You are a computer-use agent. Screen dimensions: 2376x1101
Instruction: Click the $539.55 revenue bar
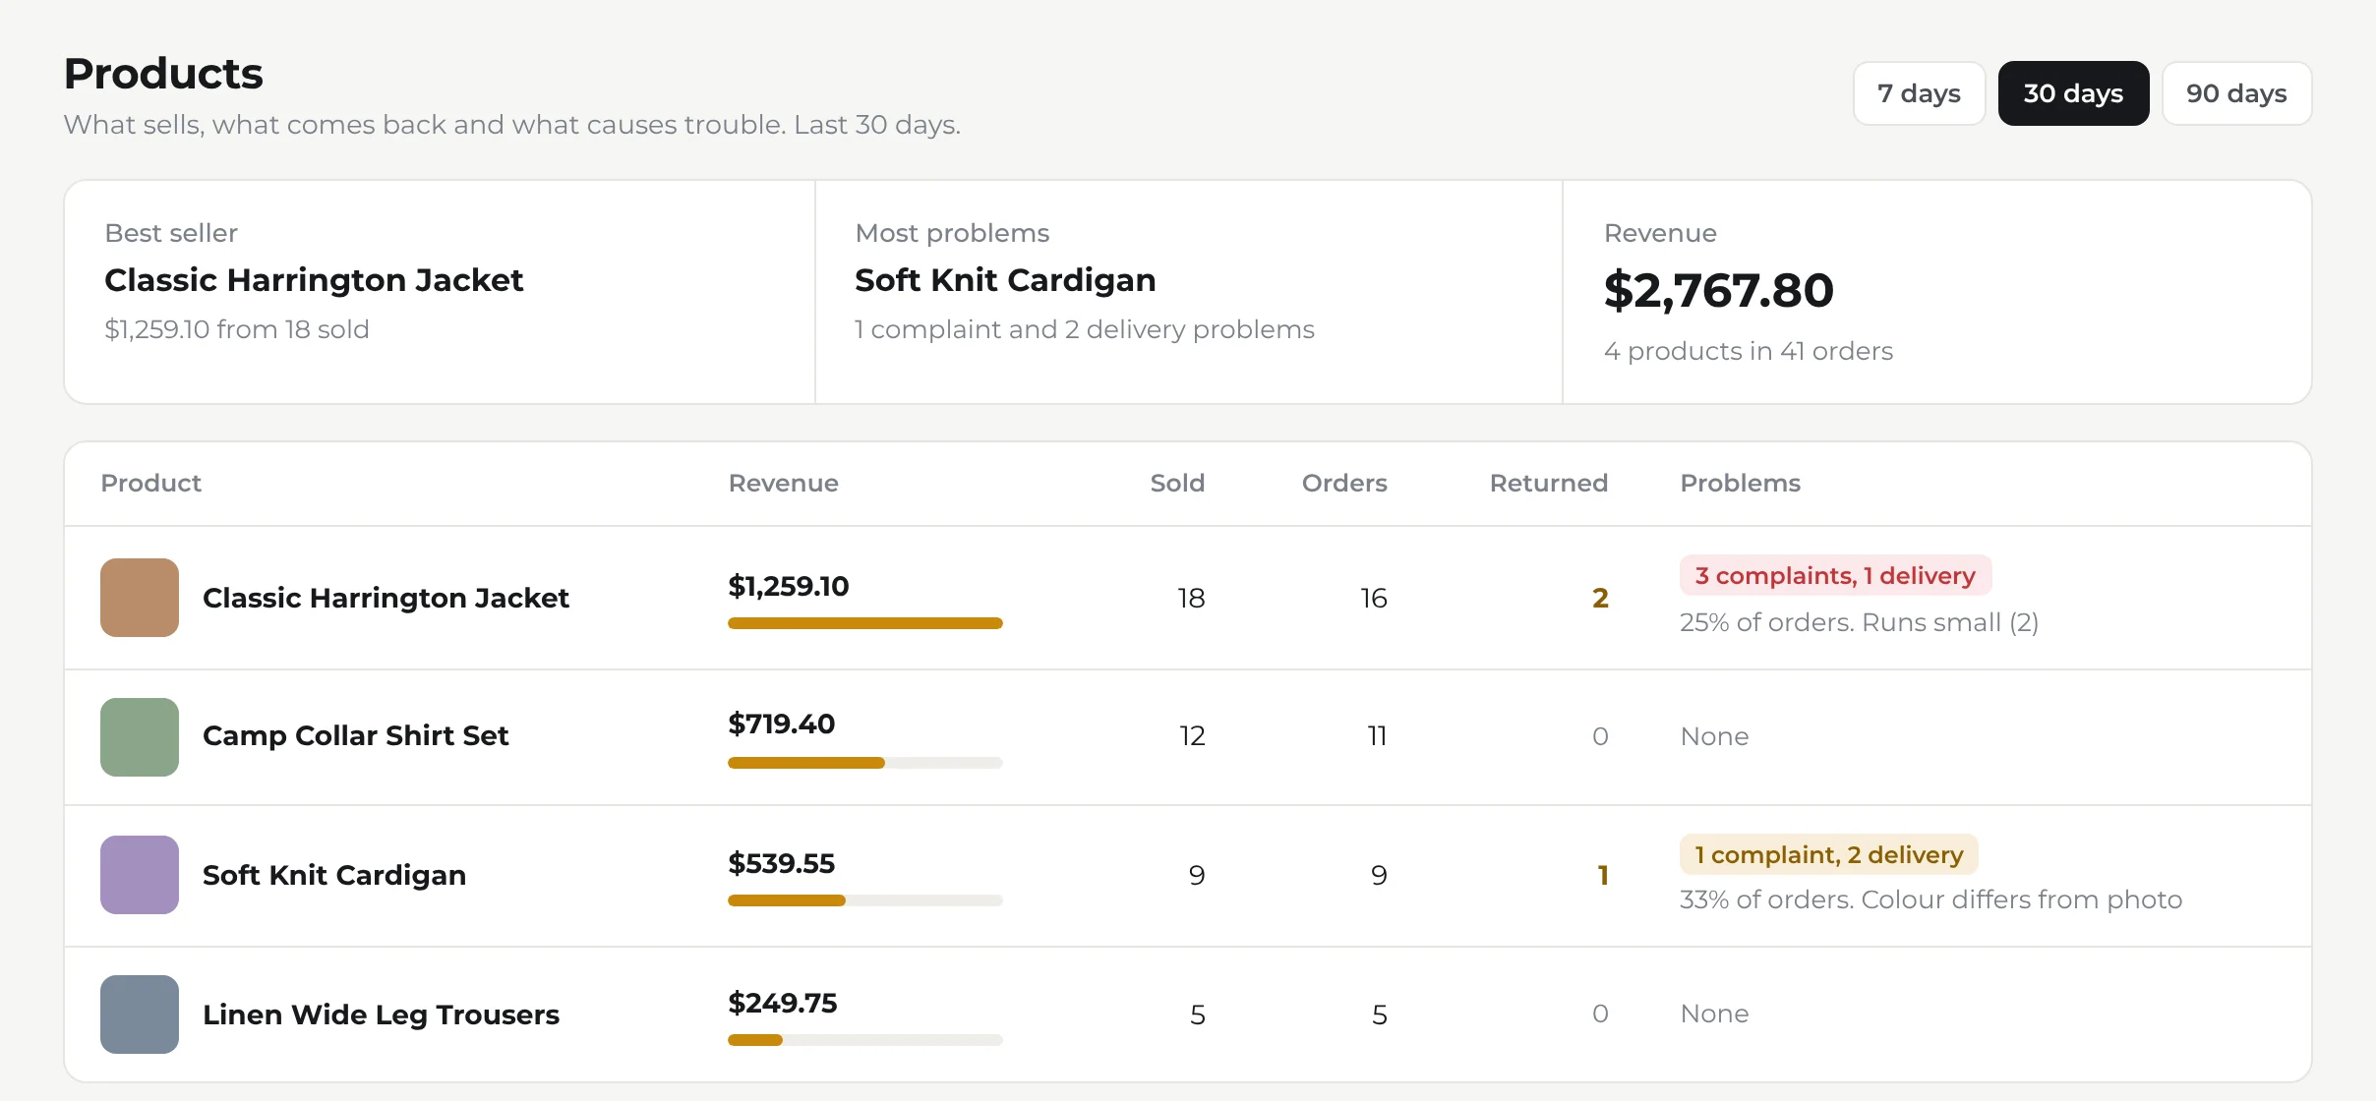[865, 900]
